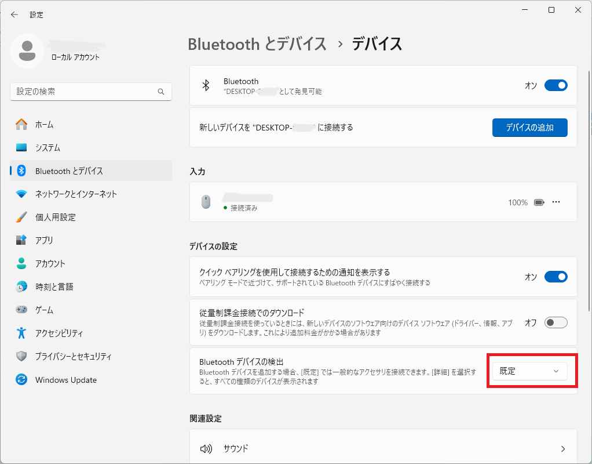Click the mouse battery level icon
592x464 pixels.
click(x=539, y=202)
